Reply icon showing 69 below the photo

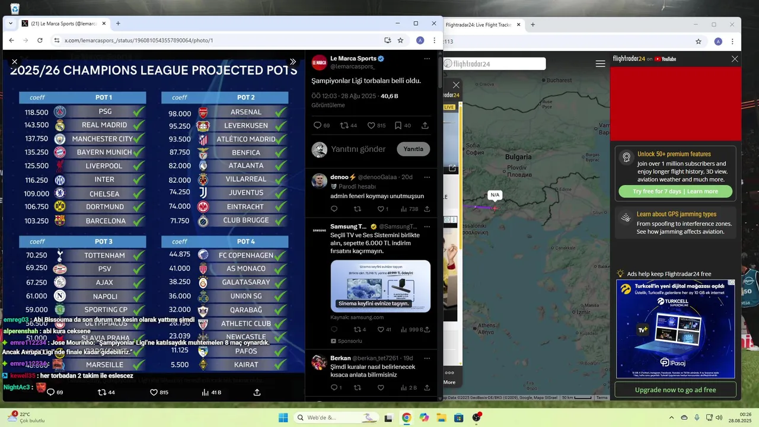55,392
